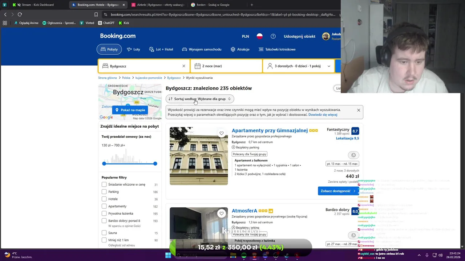Screen dimensions: 465x261
Task: Open the Vinted bookmark
Action: tap(87, 23)
